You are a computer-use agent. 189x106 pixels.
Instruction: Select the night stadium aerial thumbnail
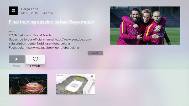28,84
